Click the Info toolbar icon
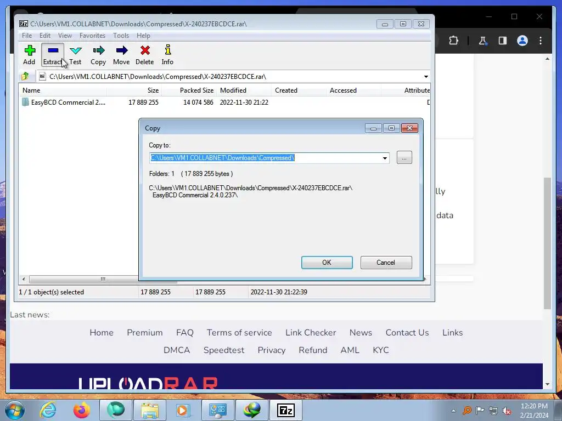Screen dimensions: 562x421 tap(167, 55)
